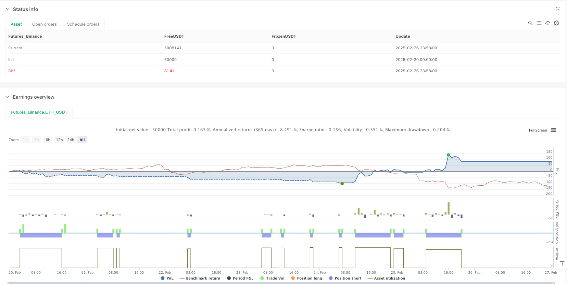Switch to the Open orders tab
Screen dimensions: 567x284
coord(45,24)
